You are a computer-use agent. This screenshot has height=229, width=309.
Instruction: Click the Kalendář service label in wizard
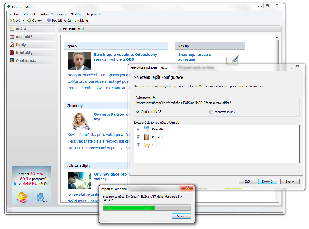pyautogui.click(x=158, y=129)
